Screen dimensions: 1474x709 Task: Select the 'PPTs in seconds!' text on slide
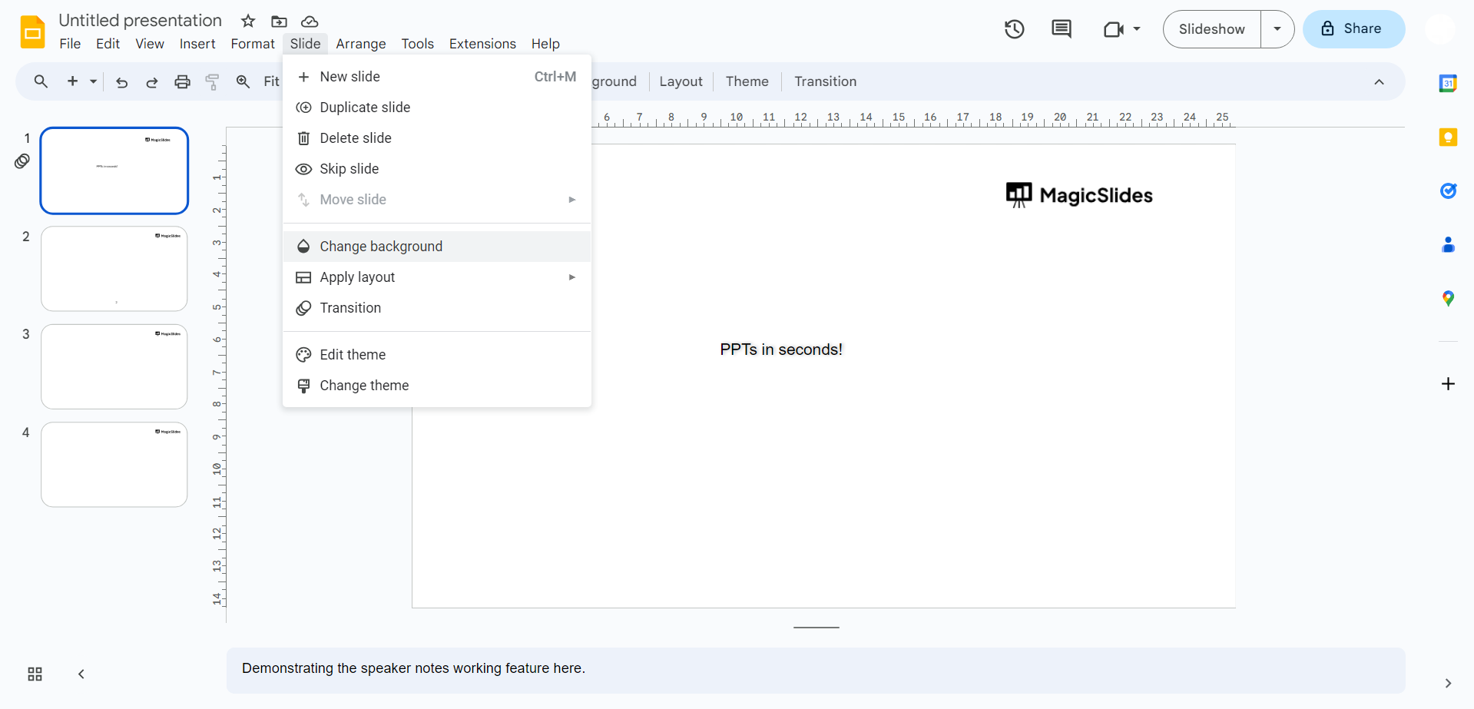click(x=781, y=350)
